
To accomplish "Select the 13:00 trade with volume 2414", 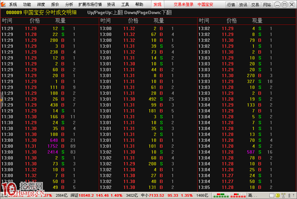I will [50, 152].
